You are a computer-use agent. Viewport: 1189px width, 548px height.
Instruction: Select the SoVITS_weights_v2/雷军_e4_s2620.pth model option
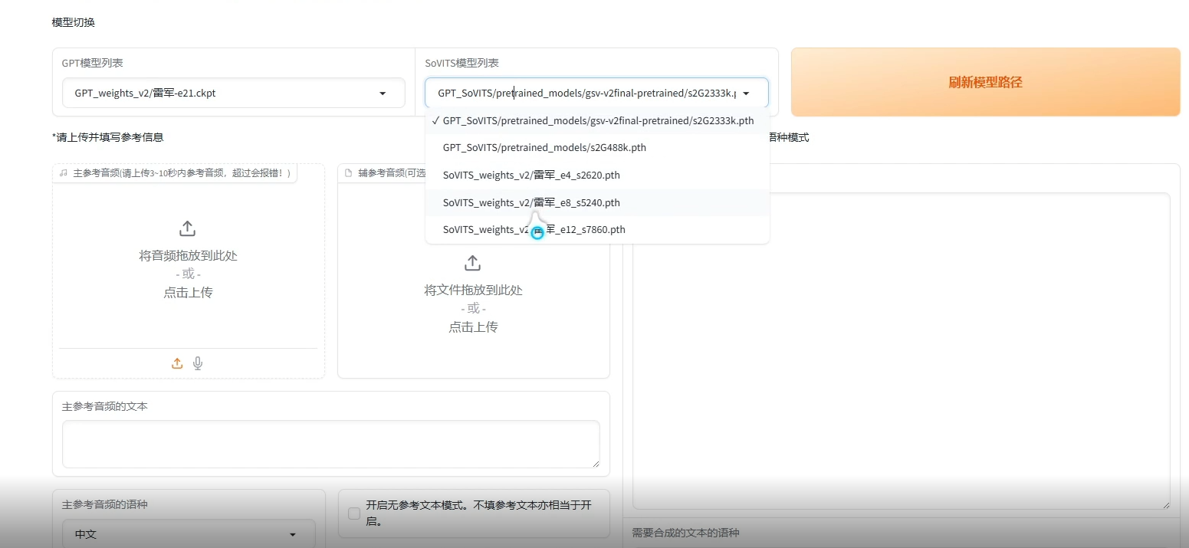[x=531, y=175]
